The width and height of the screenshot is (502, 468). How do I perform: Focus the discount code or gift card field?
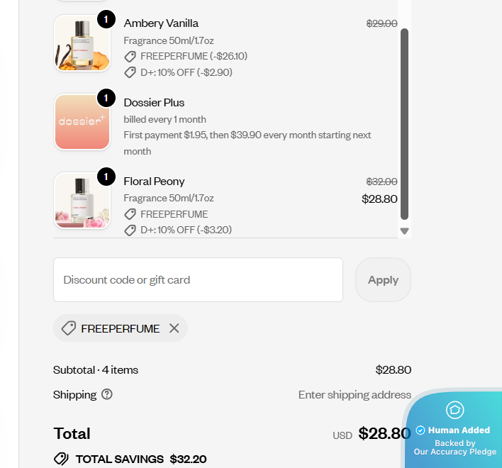coord(198,279)
